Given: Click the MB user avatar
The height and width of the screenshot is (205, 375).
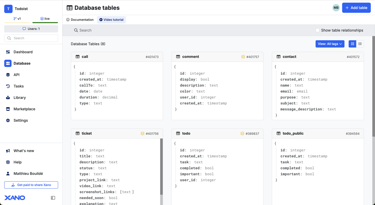Looking at the screenshot, I should tap(336, 8).
